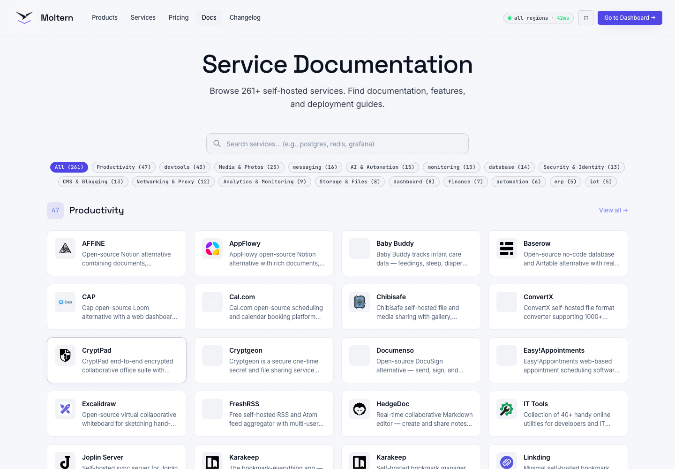Click the all regions status pill
Image resolution: width=675 pixels, height=469 pixels.
pyautogui.click(x=539, y=18)
